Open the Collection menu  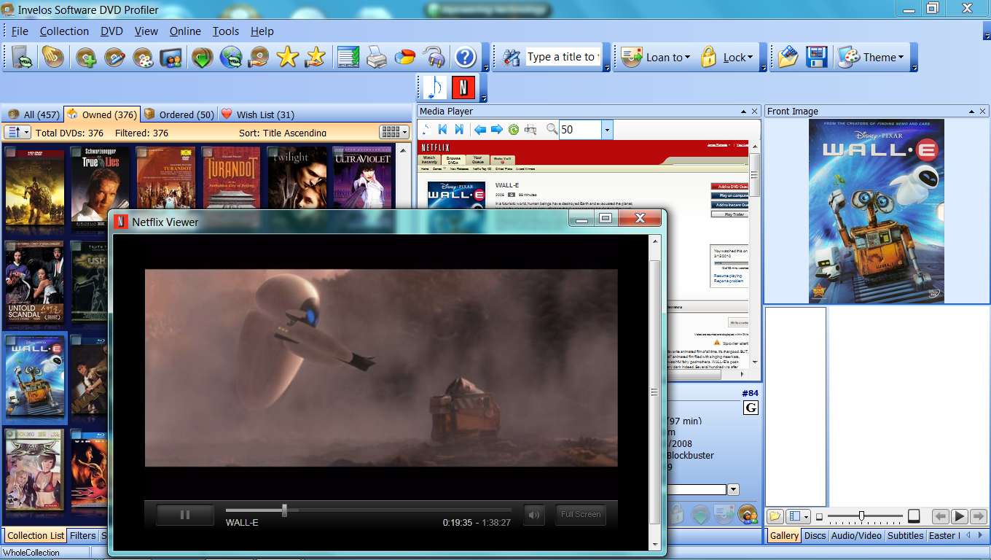(64, 31)
